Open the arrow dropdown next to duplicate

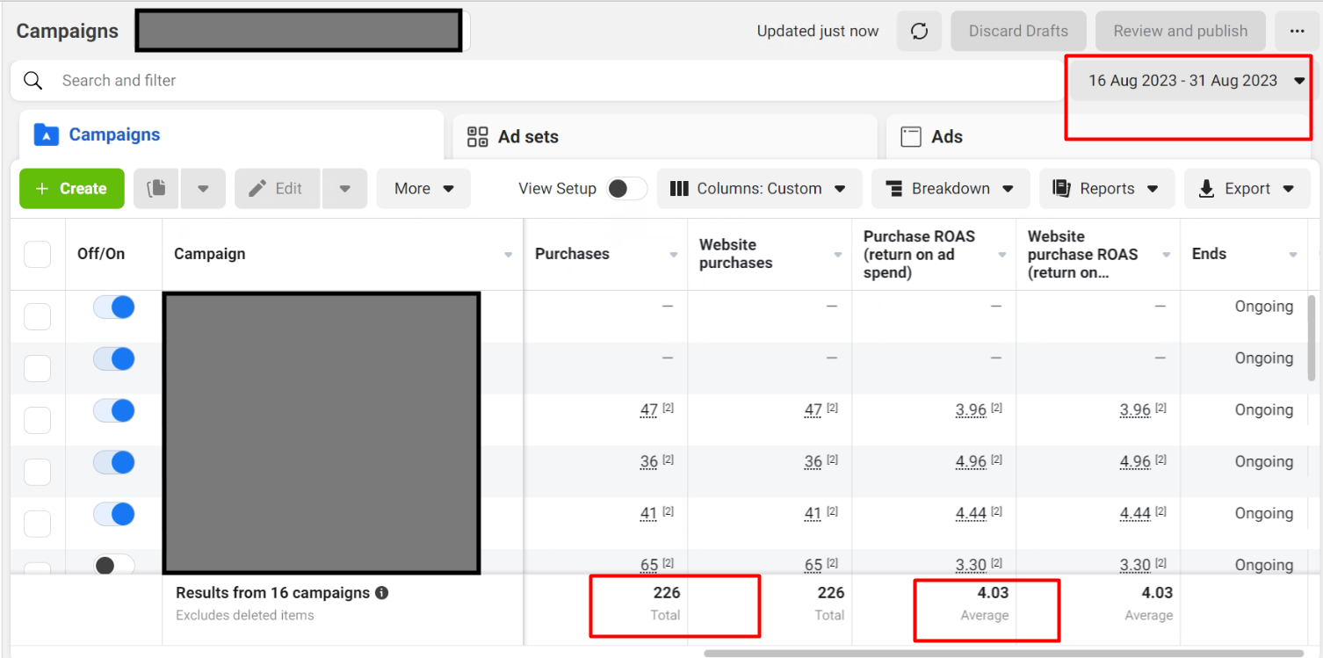point(203,189)
